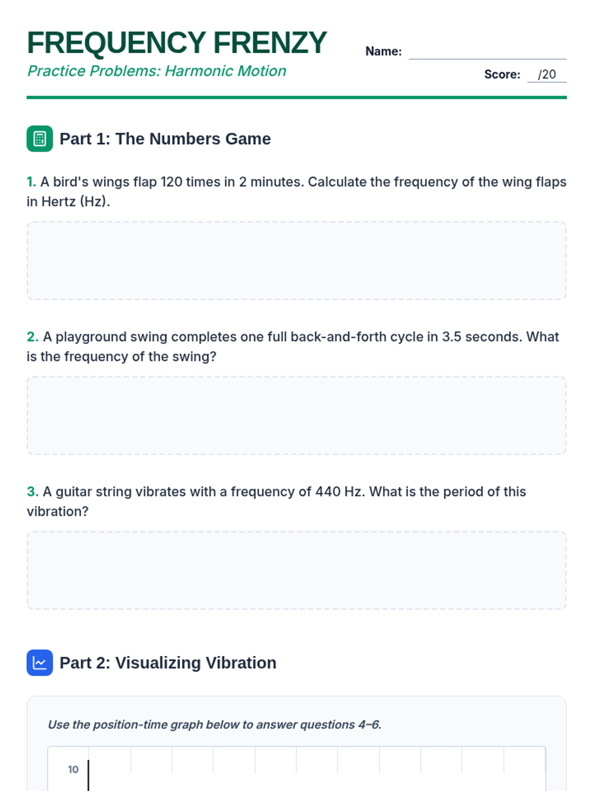The height and width of the screenshot is (791, 593).
Task: Click the Score /20 field
Action: [546, 75]
